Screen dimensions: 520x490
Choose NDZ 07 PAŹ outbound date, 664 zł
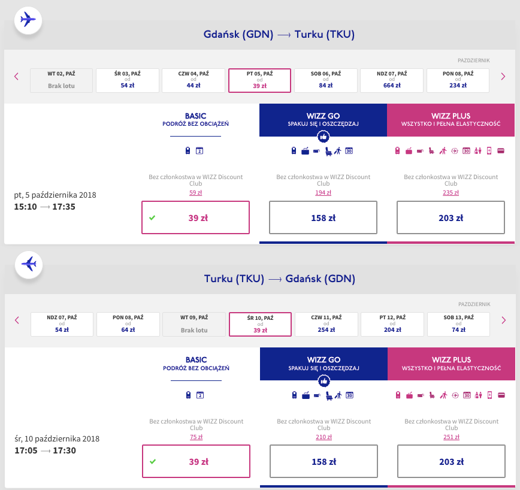392,80
